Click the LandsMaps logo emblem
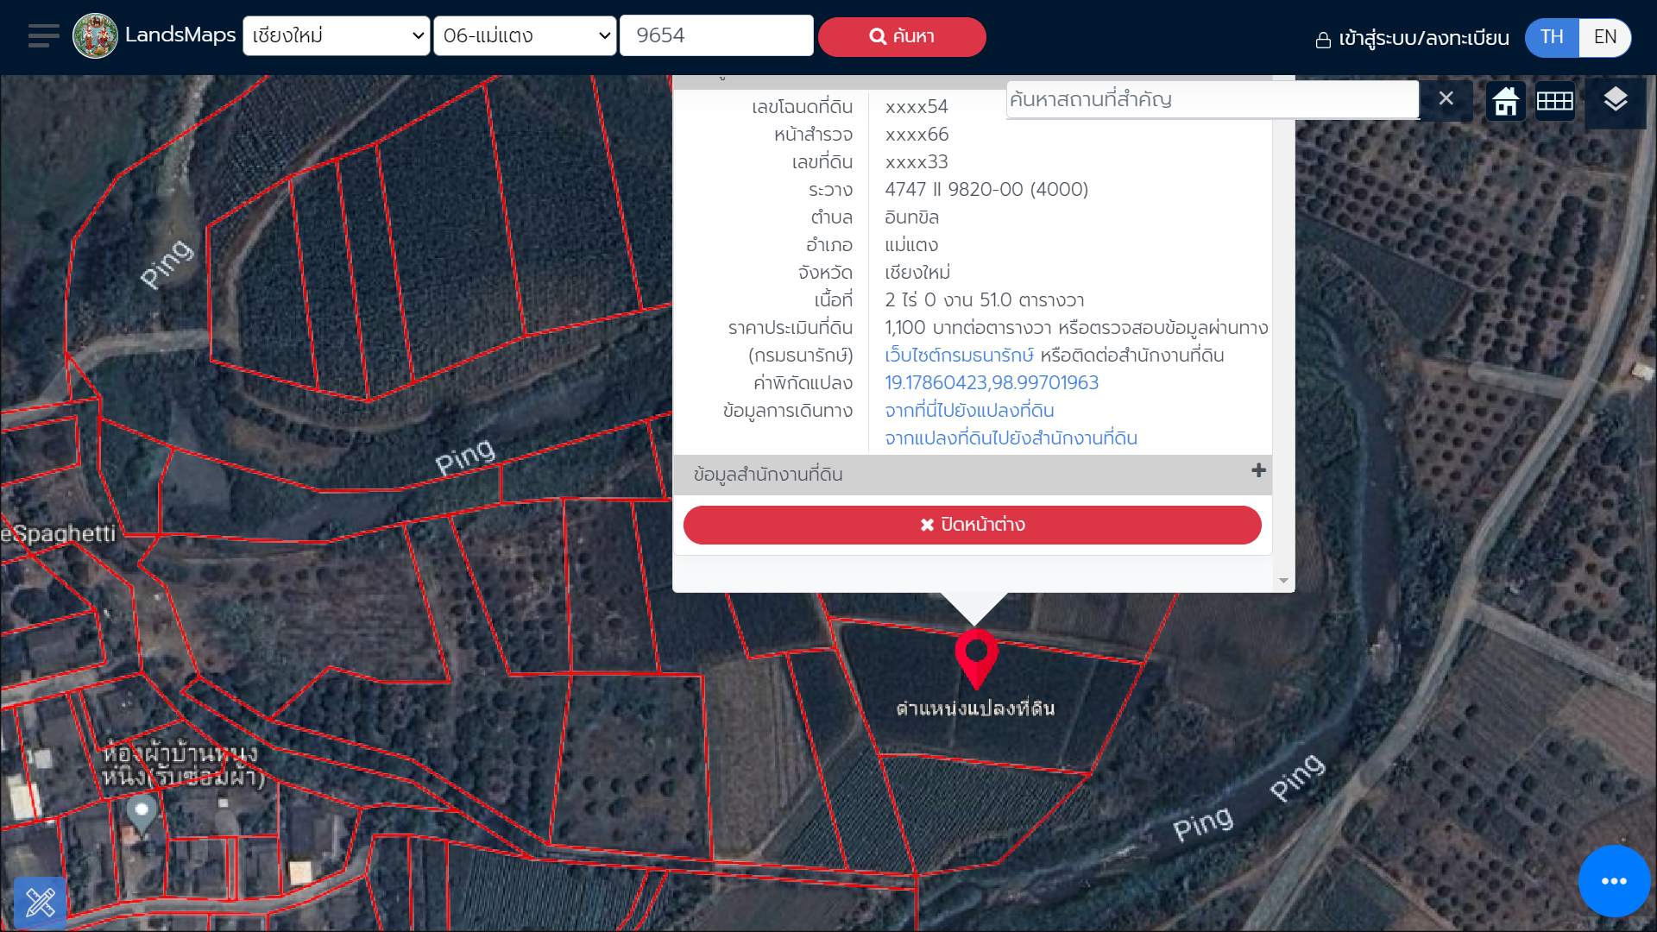Image resolution: width=1657 pixels, height=932 pixels. click(95, 36)
